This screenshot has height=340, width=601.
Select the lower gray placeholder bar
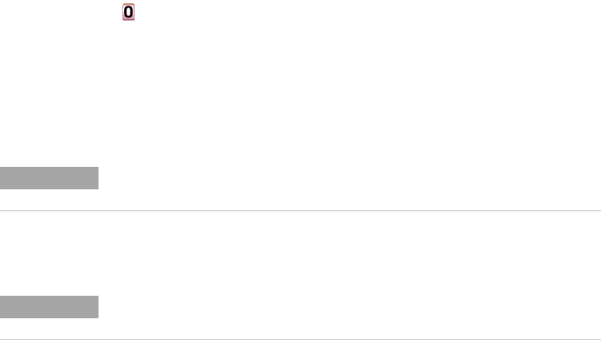tap(49, 307)
